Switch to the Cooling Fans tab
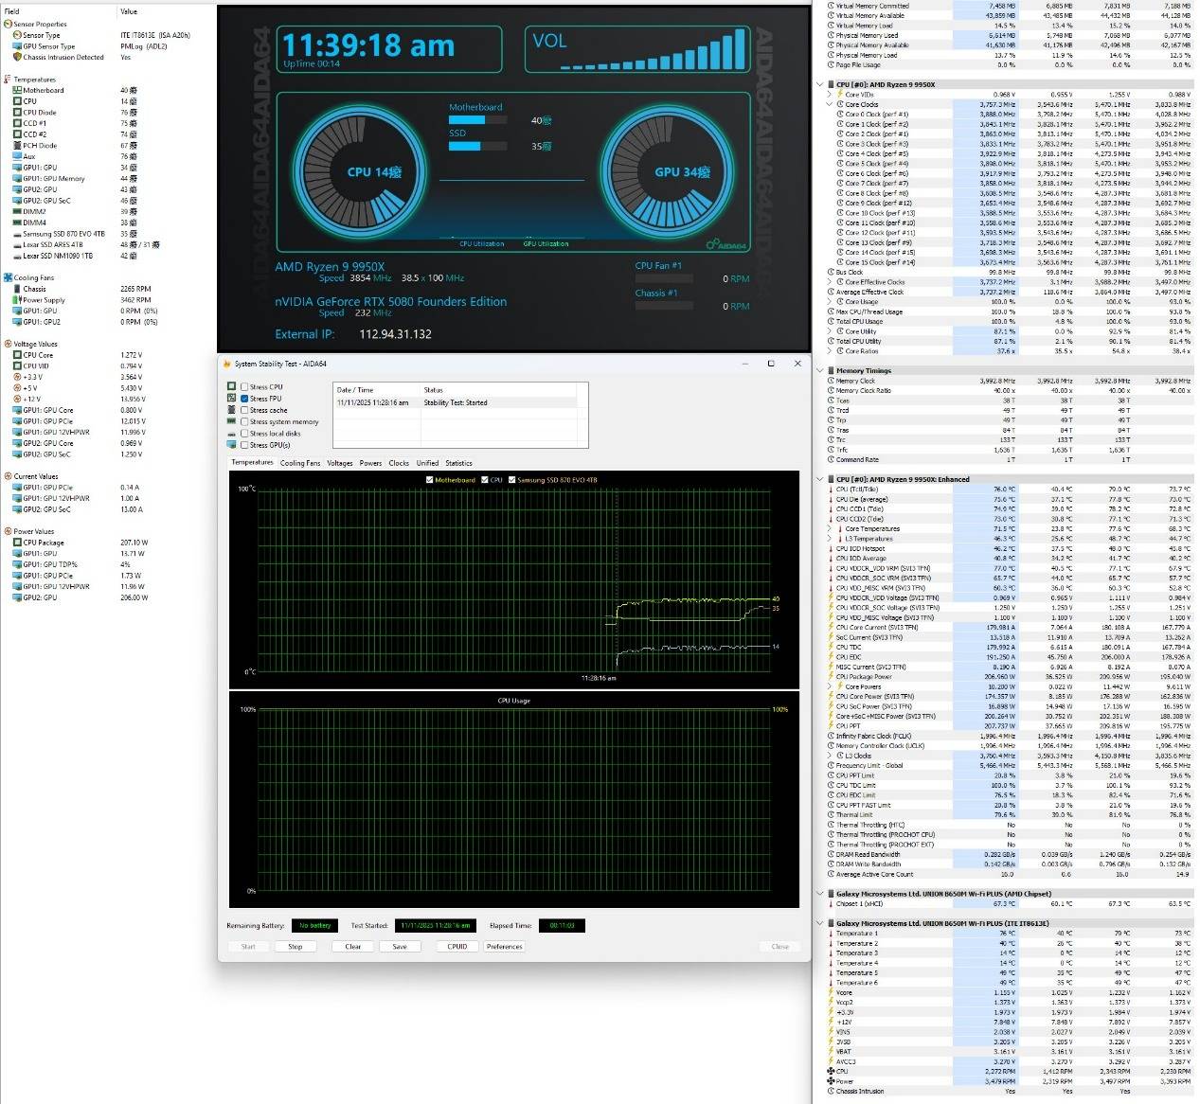This screenshot has height=1104, width=1200. 299,463
